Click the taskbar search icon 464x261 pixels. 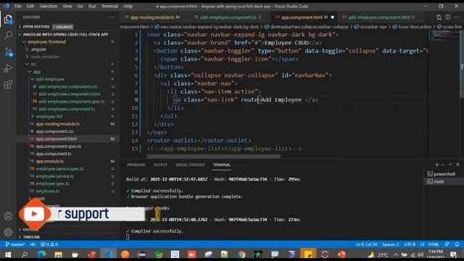(x=25, y=254)
